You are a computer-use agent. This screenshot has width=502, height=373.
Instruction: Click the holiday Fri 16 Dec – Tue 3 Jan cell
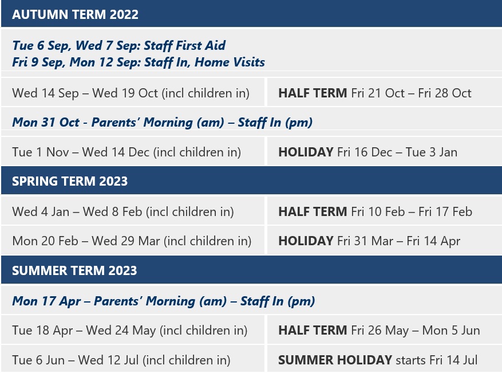(x=367, y=152)
